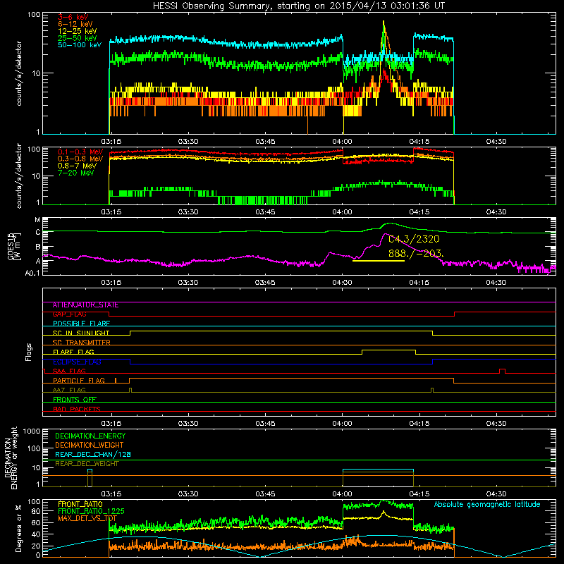Select the yellow FRONT_RATIO legend label
564x564 pixels.
(x=80, y=504)
